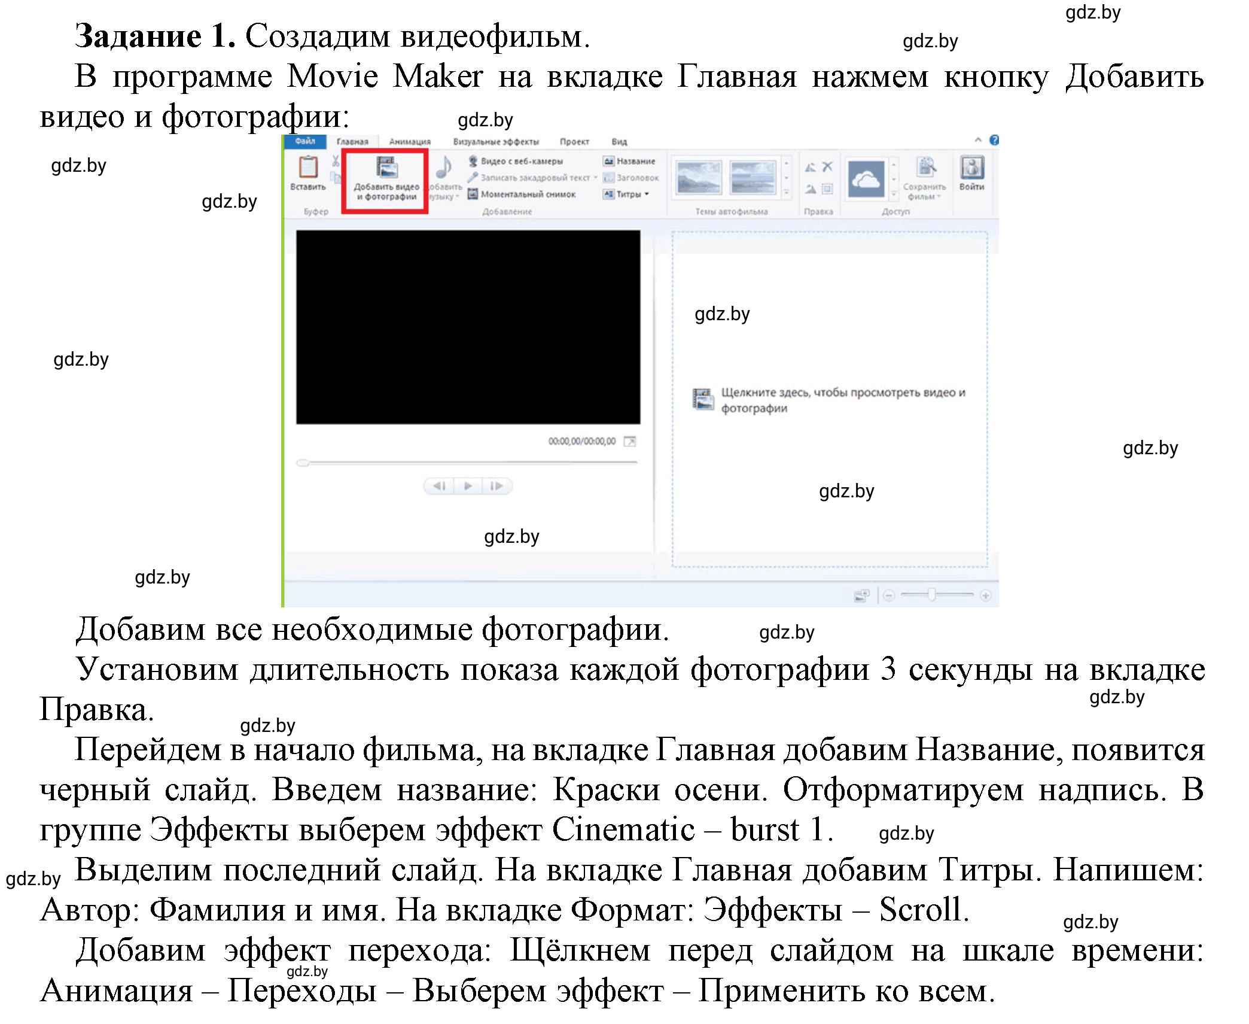The height and width of the screenshot is (1024, 1249).
Task: Click the timeline zoom slider handle
Action: click(931, 594)
